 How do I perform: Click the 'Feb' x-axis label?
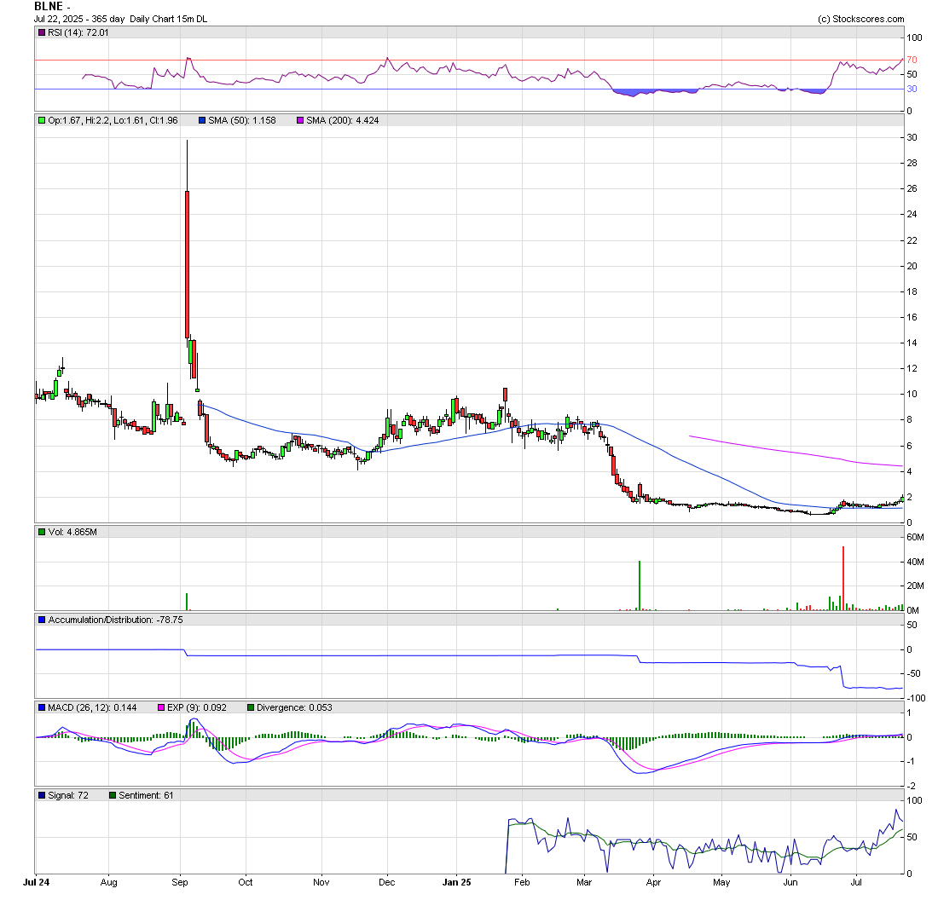coord(522,883)
